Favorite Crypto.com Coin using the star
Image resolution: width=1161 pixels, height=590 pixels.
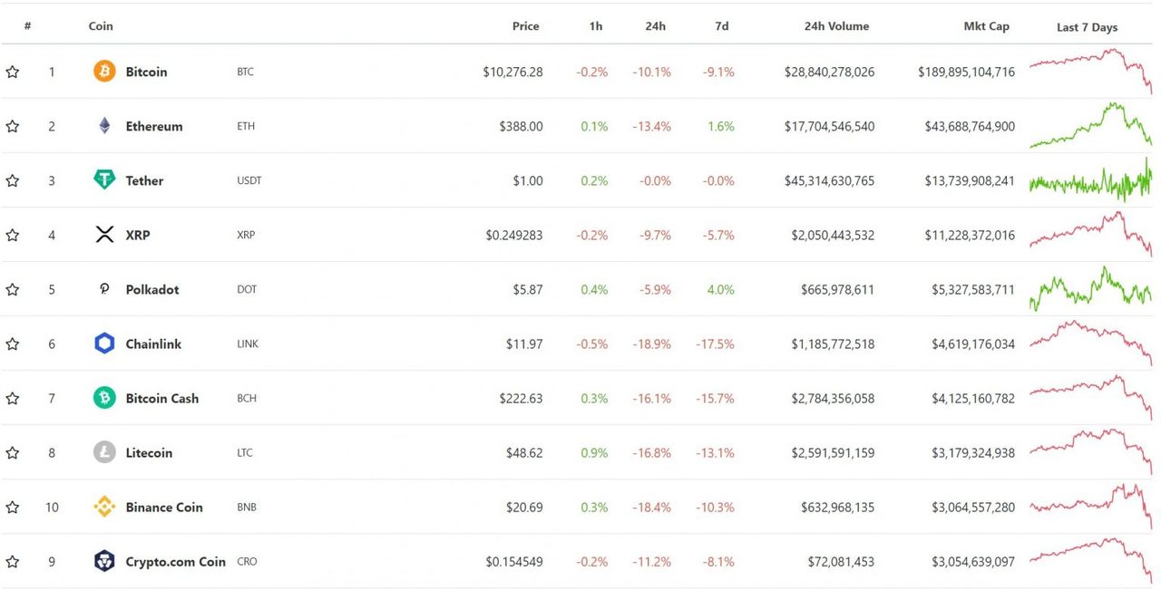(x=13, y=561)
